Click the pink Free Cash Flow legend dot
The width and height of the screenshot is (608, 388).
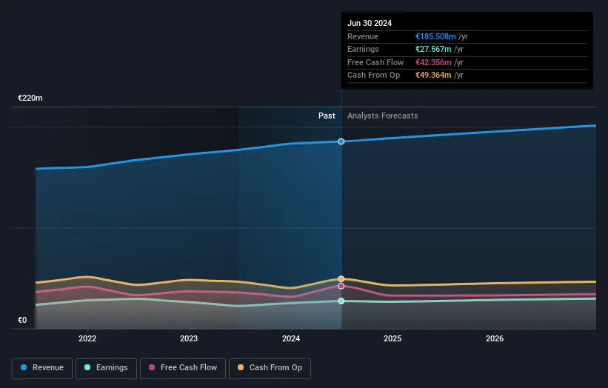[152, 367]
